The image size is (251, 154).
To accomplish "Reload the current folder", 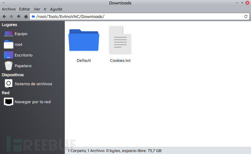I will [246, 16].
